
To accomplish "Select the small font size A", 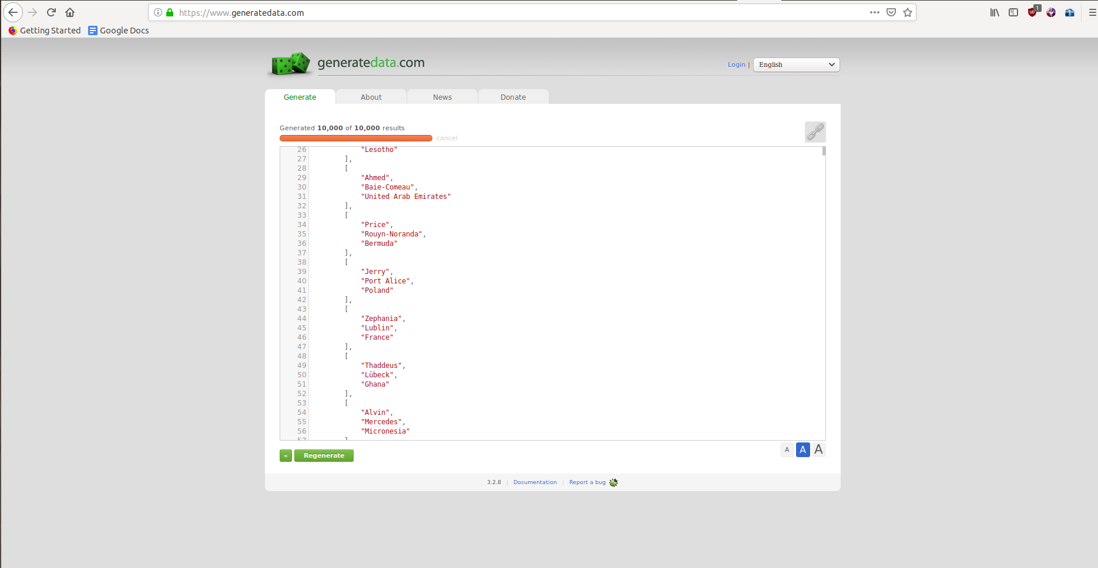I will click(x=787, y=450).
